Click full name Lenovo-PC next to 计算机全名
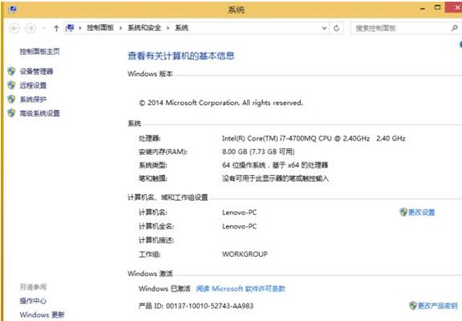 click(239, 227)
